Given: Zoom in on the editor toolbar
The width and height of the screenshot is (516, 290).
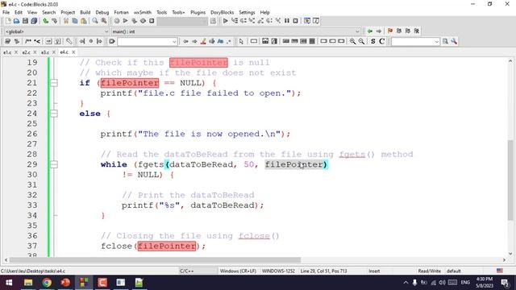Looking at the screenshot, I should click(x=352, y=41).
